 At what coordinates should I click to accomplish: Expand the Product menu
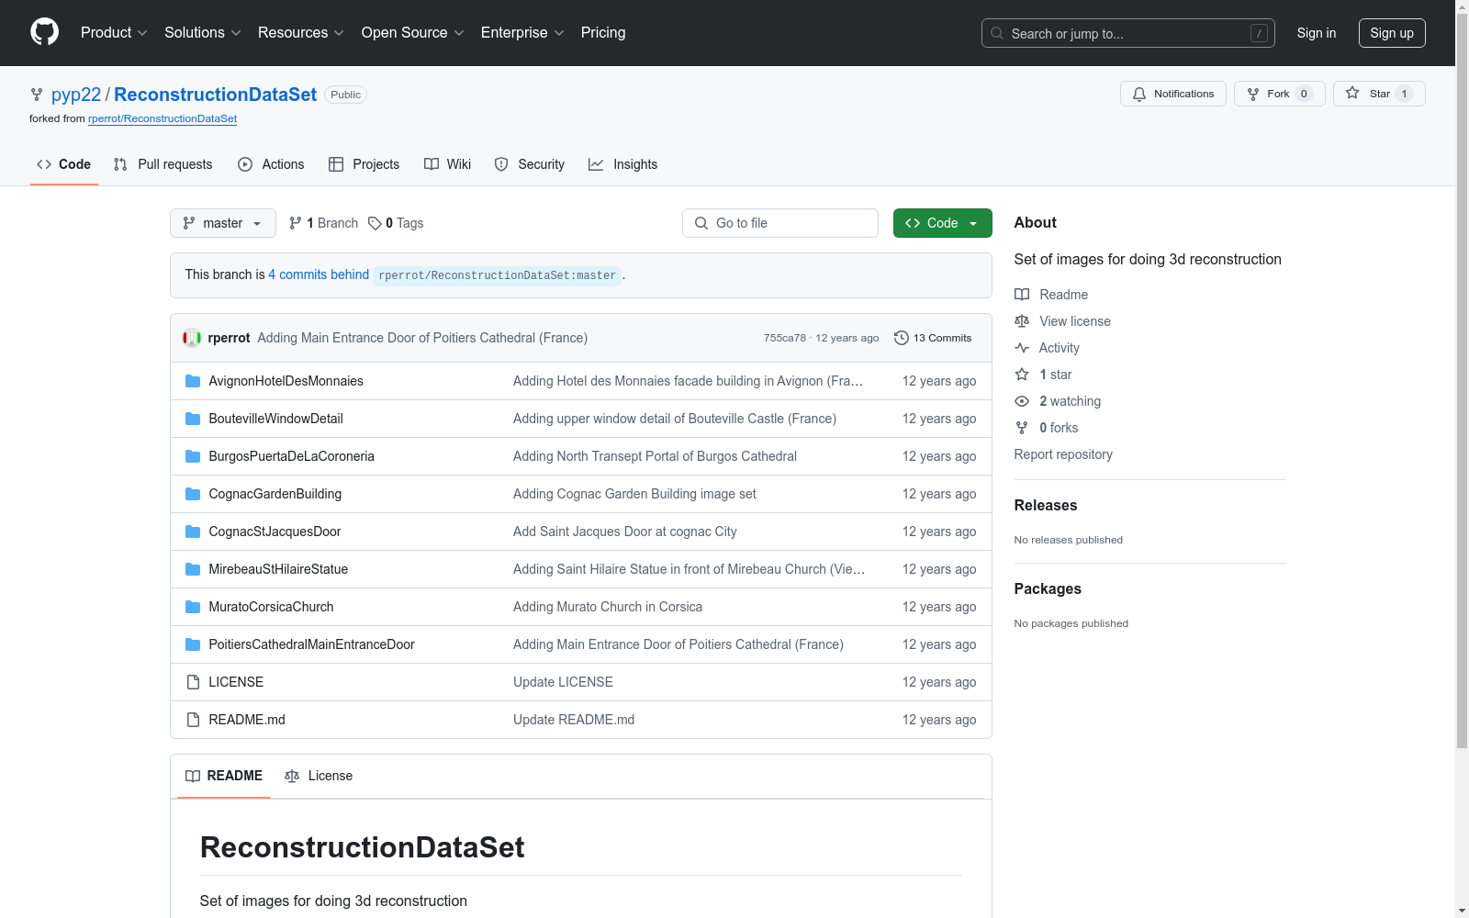(114, 33)
